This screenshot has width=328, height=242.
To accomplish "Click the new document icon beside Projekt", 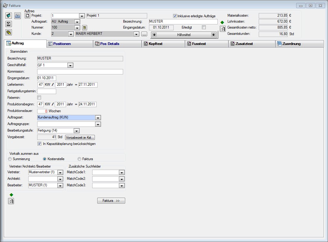I will point(27,15).
